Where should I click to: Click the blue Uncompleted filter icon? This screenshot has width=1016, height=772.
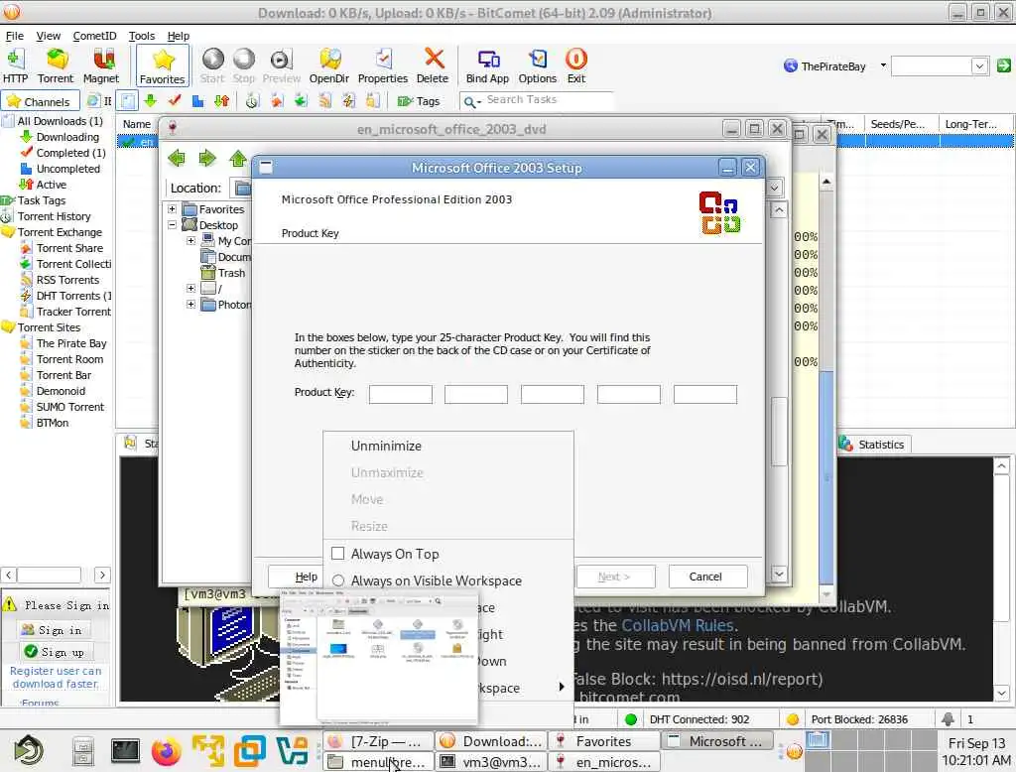coord(197,100)
